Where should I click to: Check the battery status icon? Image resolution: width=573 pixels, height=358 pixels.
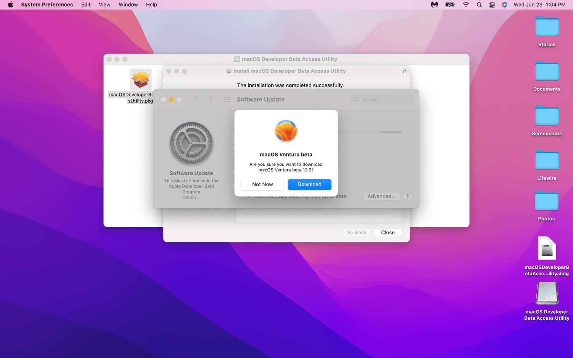click(450, 5)
